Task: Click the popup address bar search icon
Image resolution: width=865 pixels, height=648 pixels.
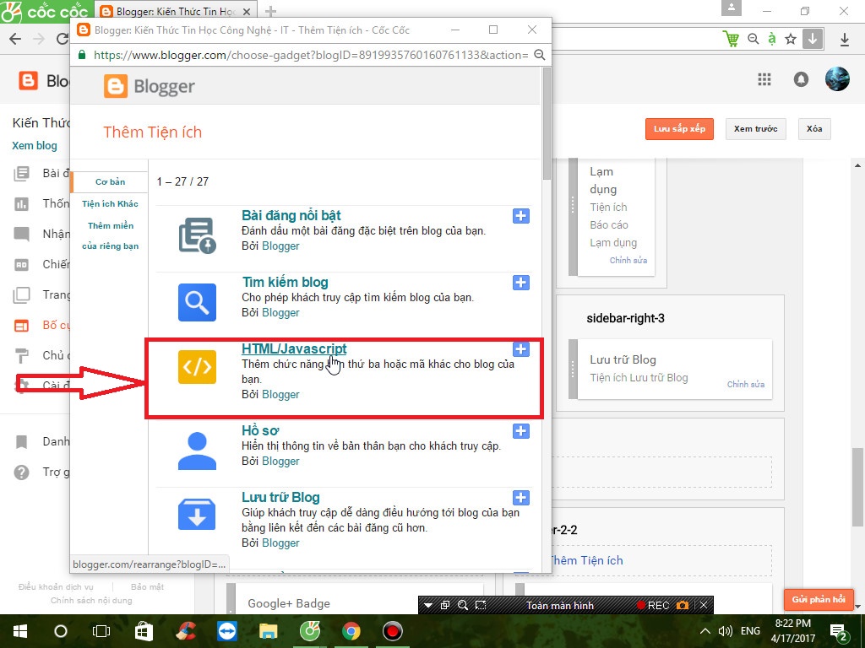Action: point(540,55)
